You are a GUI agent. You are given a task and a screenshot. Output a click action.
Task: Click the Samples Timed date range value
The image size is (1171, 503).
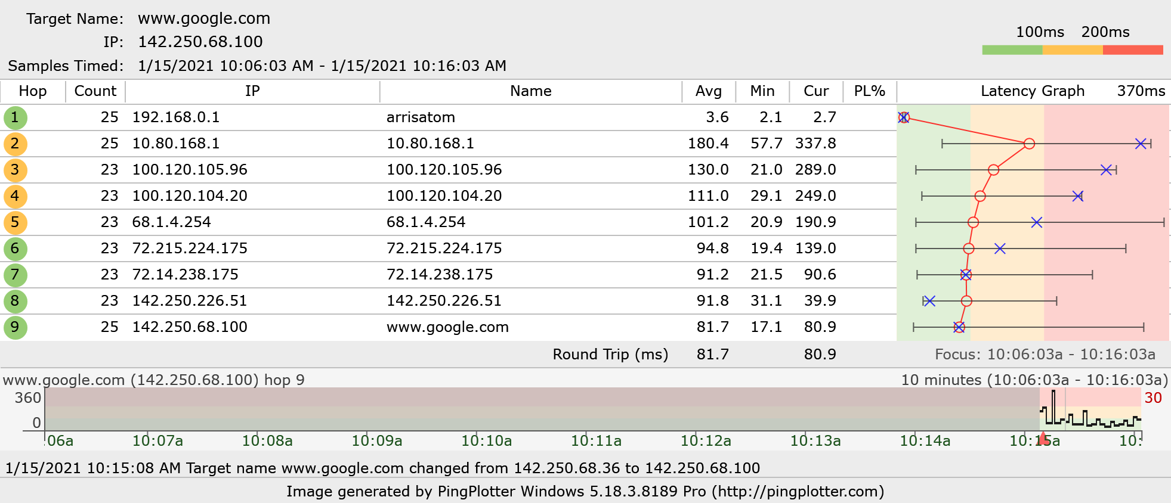click(x=322, y=66)
